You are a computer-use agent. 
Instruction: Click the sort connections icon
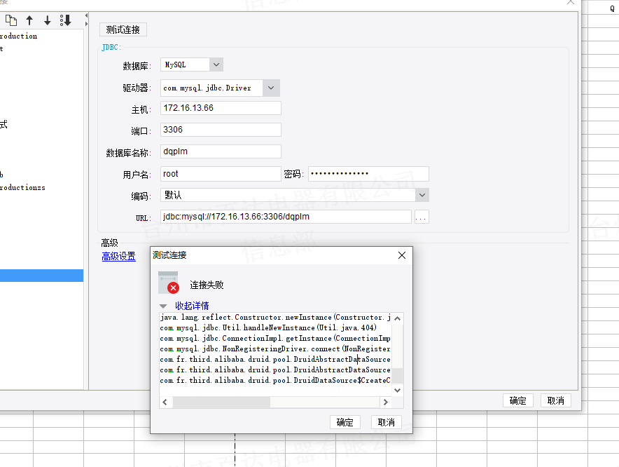coord(66,20)
